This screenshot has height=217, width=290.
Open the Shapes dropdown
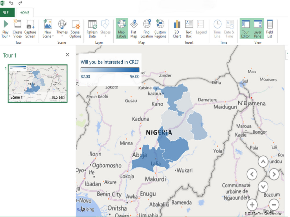[x=105, y=28]
